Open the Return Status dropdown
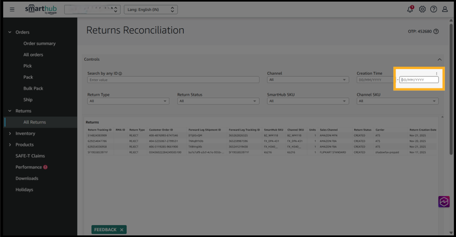This screenshot has height=237, width=456. (218, 101)
